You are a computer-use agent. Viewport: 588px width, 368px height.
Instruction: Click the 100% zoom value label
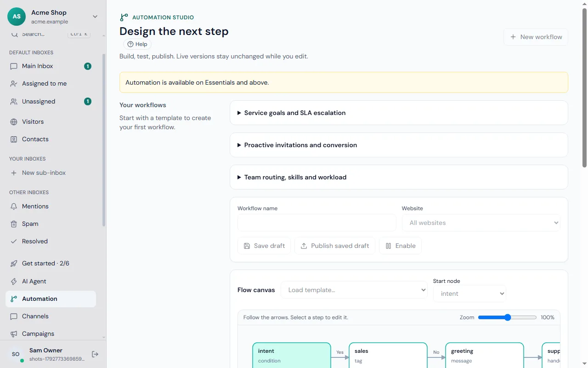pos(547,317)
